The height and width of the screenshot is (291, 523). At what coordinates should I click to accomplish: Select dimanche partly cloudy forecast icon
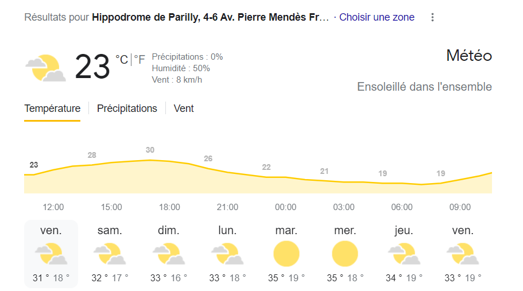[169, 254]
